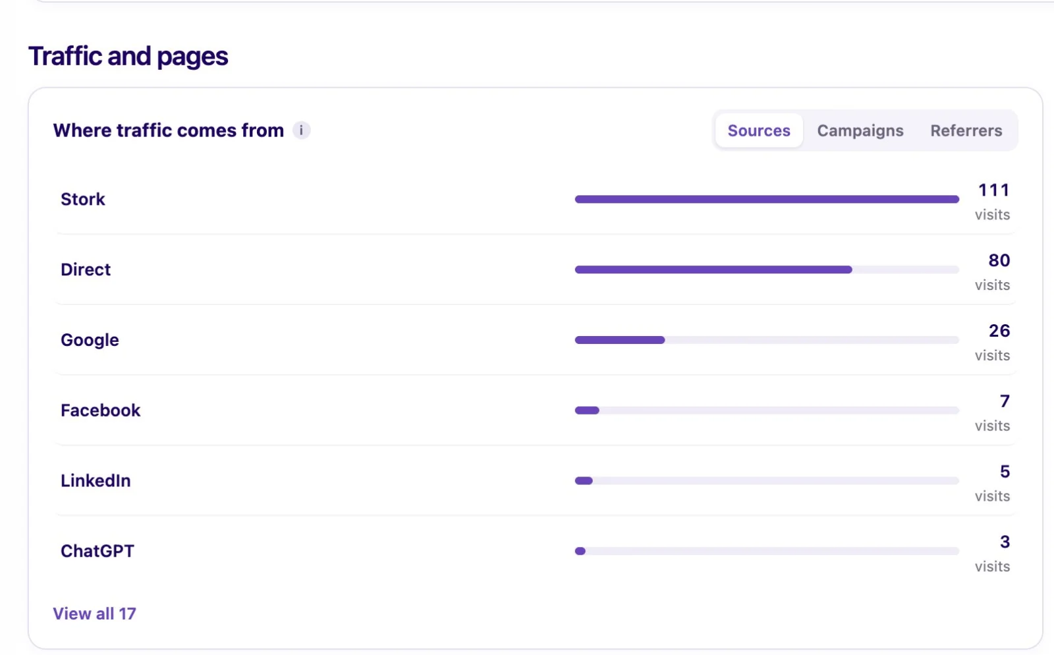Click the Stork source row label
This screenshot has width=1054, height=655.
[83, 199]
